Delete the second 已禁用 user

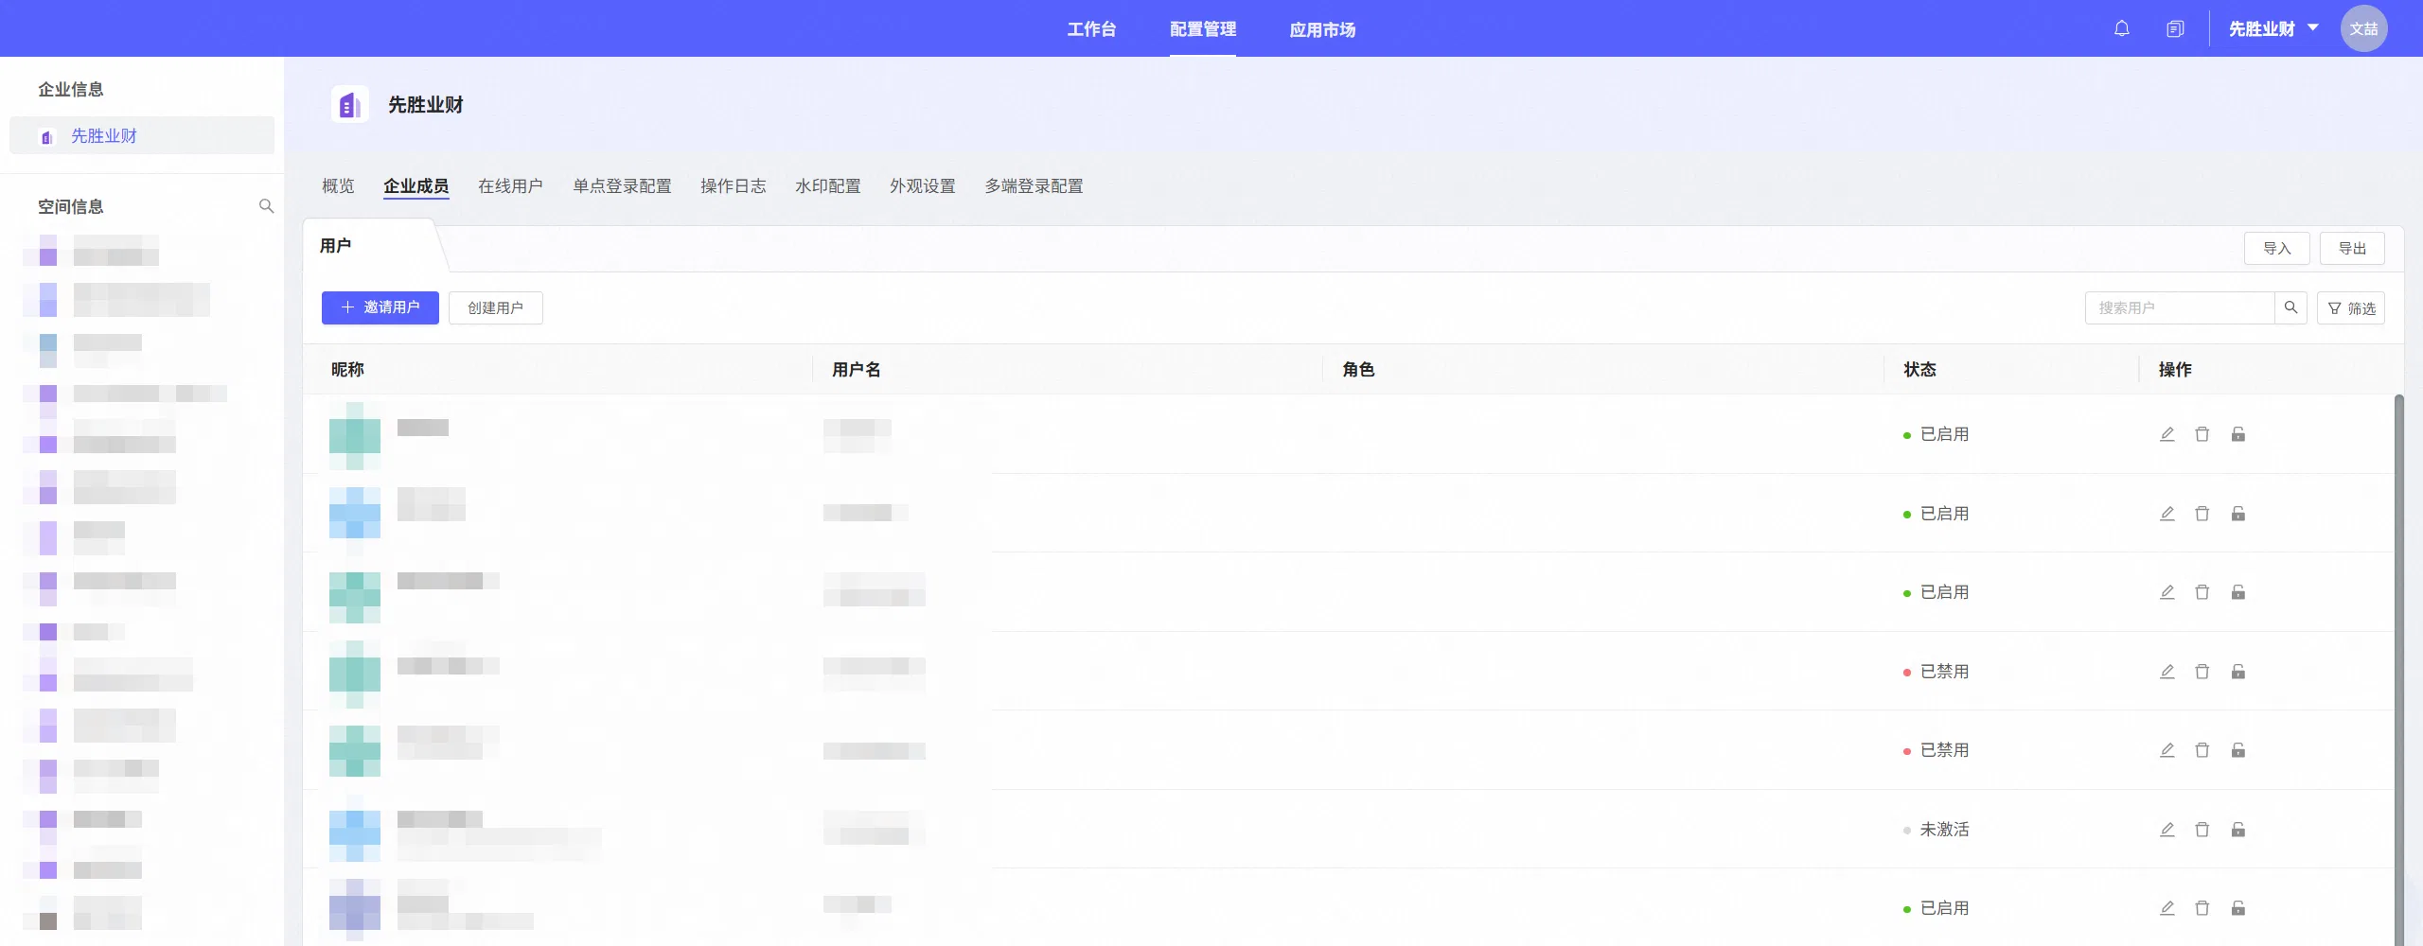(2202, 750)
